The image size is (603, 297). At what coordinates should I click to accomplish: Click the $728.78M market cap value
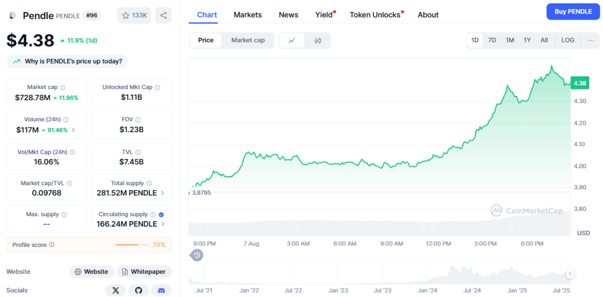click(x=33, y=97)
